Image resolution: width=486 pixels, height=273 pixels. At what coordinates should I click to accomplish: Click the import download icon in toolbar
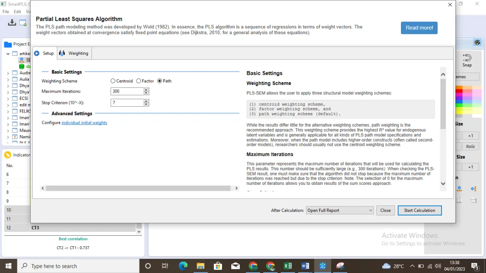(12, 22)
